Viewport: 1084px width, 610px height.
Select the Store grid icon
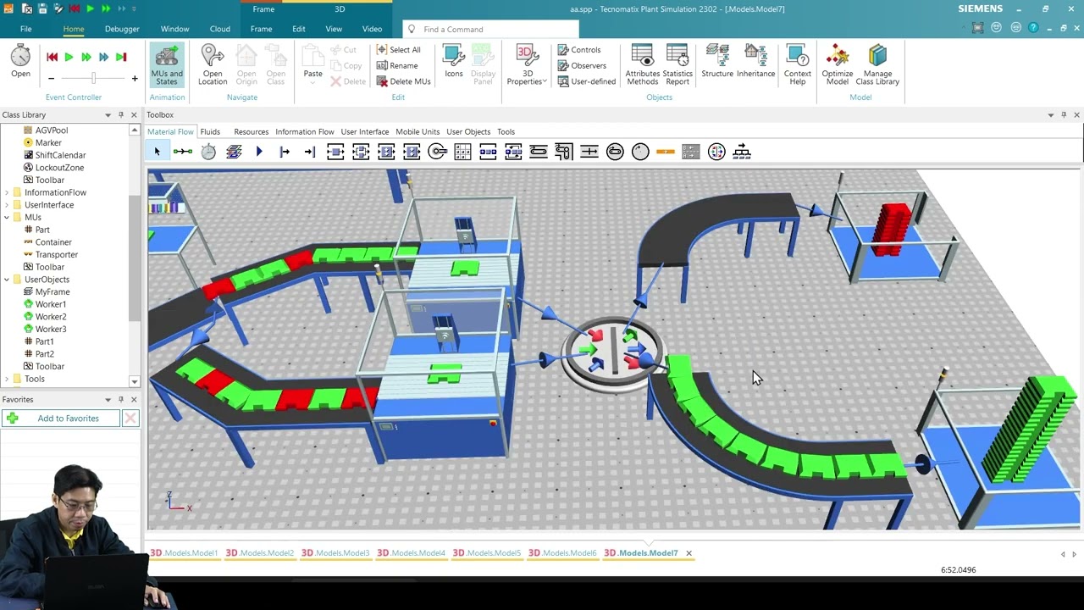click(462, 152)
